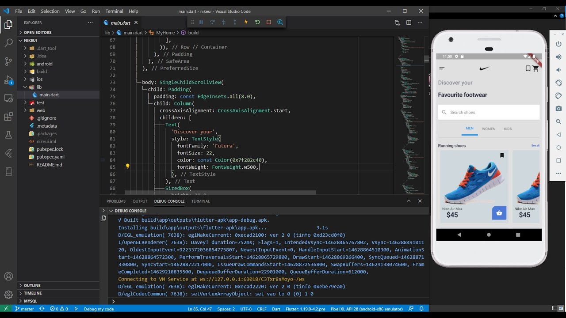Open the Test beaker view

click(8, 135)
